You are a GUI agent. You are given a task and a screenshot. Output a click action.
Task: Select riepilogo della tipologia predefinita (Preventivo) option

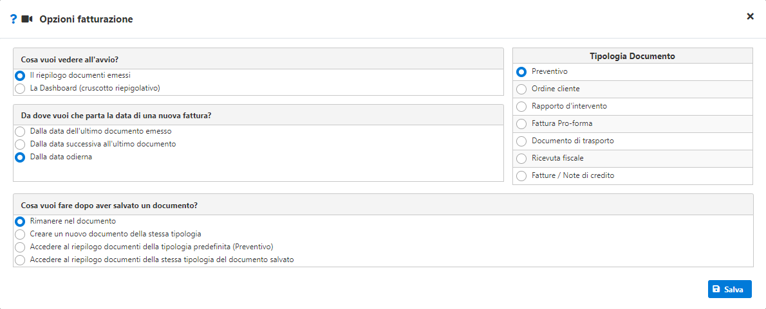[20, 247]
